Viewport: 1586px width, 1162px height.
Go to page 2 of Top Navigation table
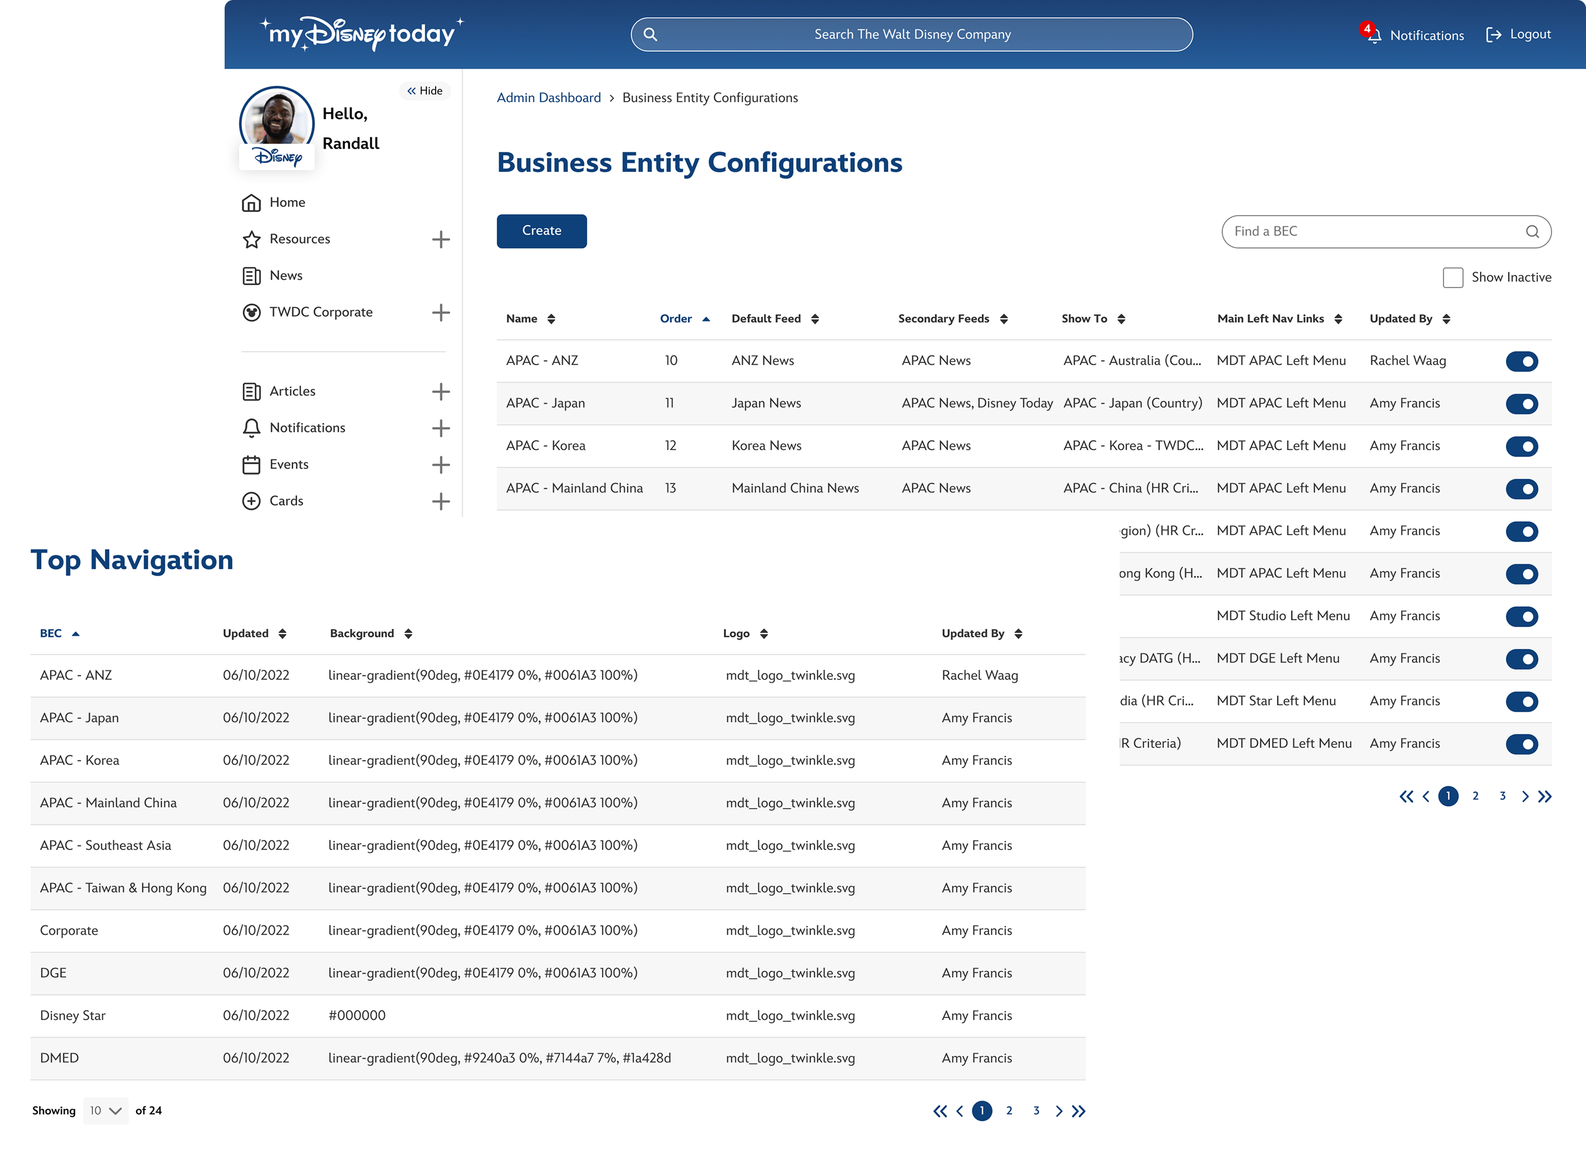click(1009, 1110)
